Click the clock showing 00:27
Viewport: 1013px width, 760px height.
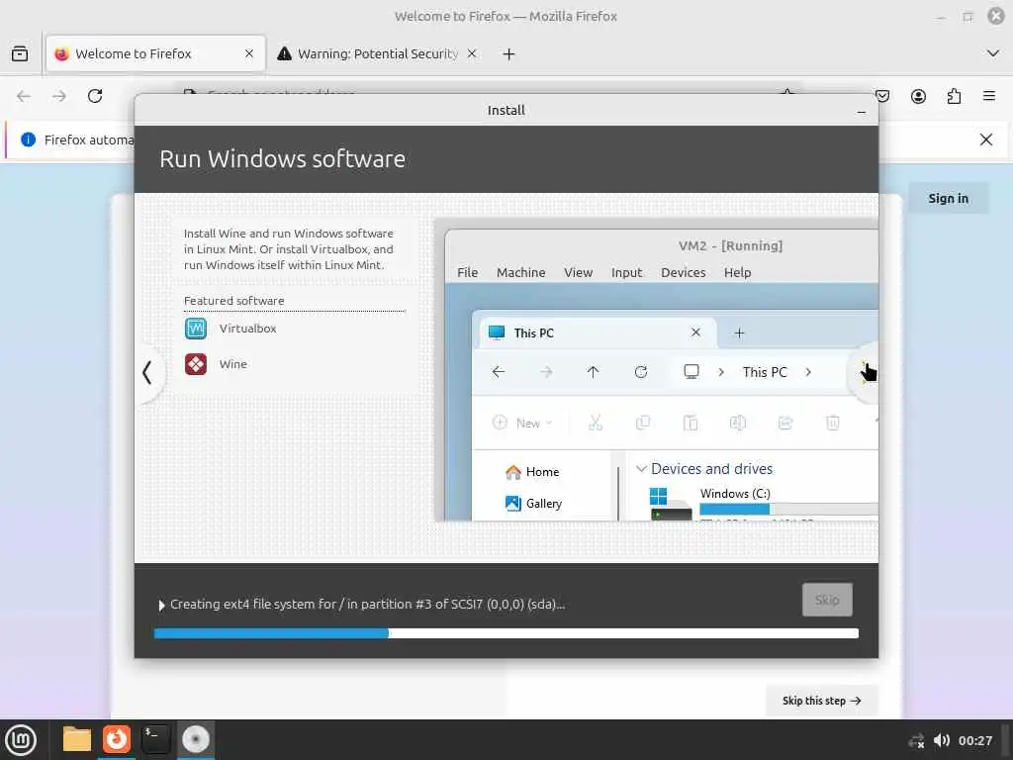[x=974, y=740]
